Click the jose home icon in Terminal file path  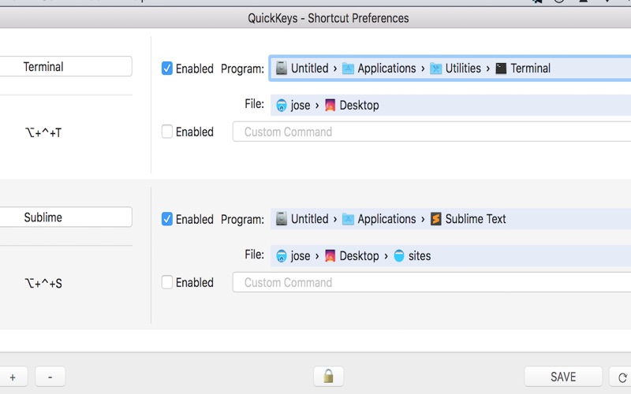tap(282, 106)
